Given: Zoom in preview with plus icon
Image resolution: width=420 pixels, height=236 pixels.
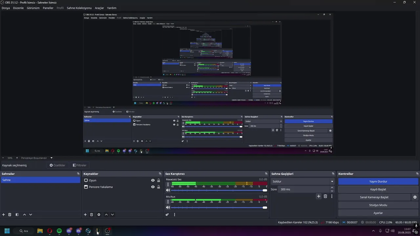Looking at the screenshot, I should pyautogui.click(x=17, y=158).
